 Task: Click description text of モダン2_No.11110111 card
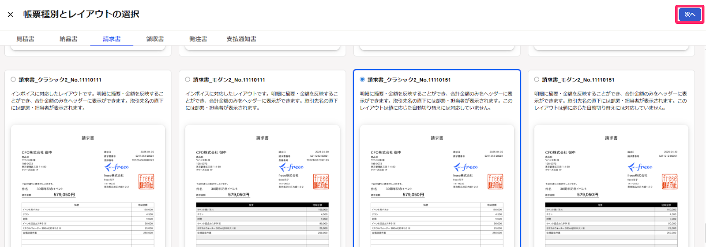[x=262, y=101]
